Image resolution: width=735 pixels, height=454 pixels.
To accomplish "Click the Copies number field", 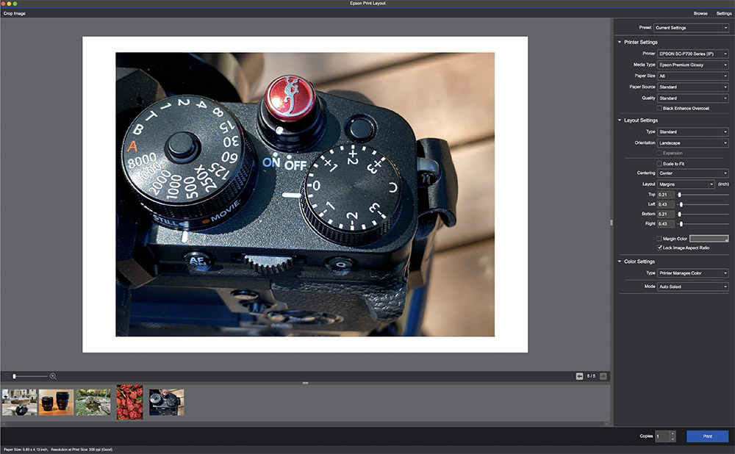I will pos(662,436).
